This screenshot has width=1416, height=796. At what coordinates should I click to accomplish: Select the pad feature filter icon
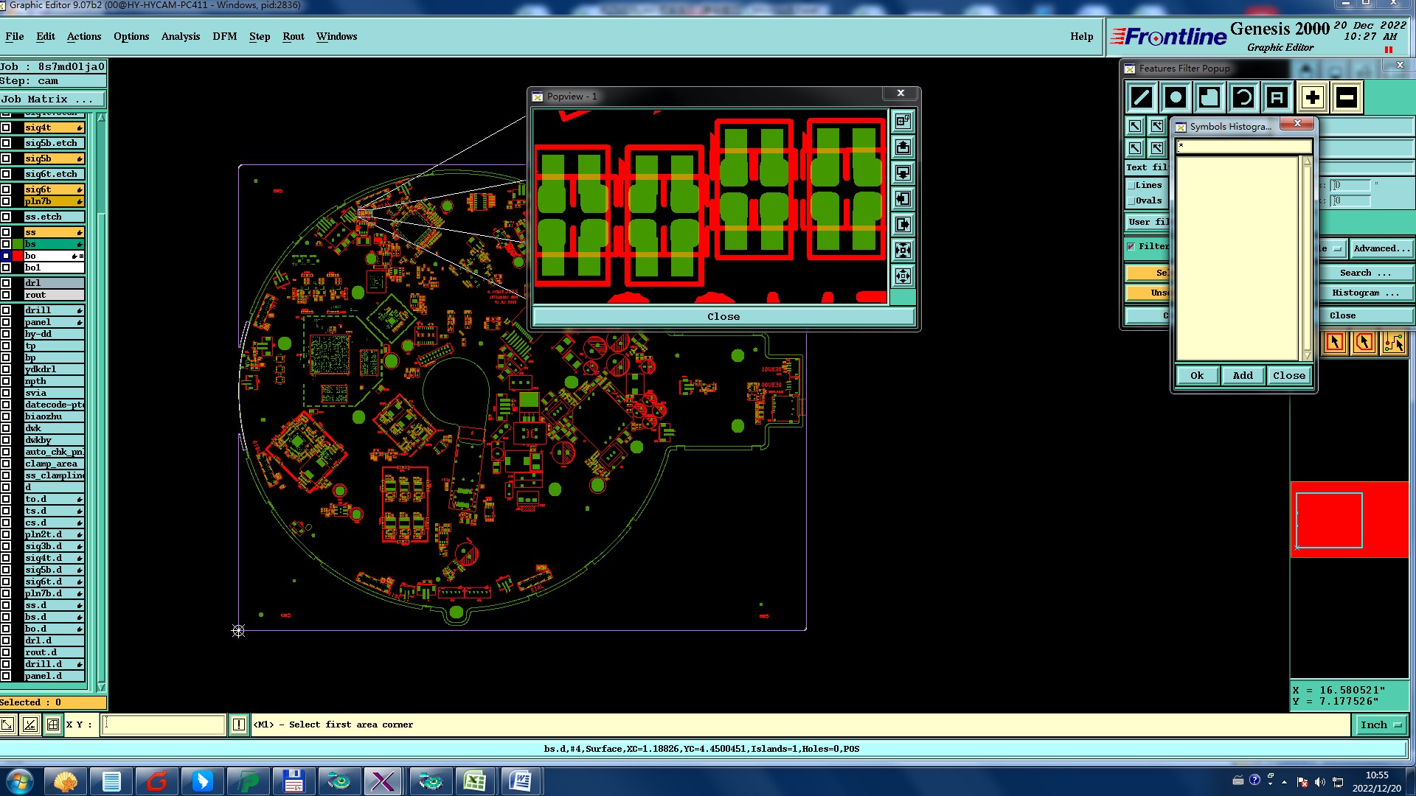pyautogui.click(x=1176, y=97)
